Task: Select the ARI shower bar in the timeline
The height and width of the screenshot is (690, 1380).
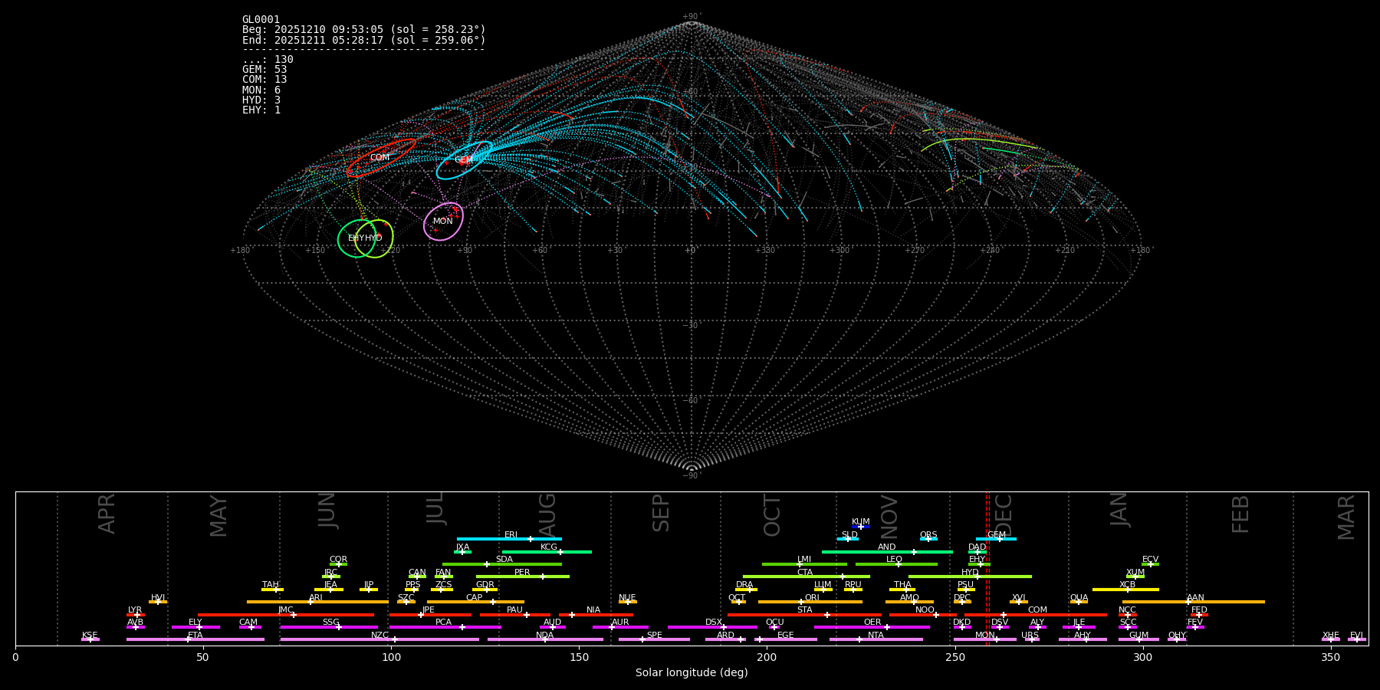Action: click(x=317, y=602)
